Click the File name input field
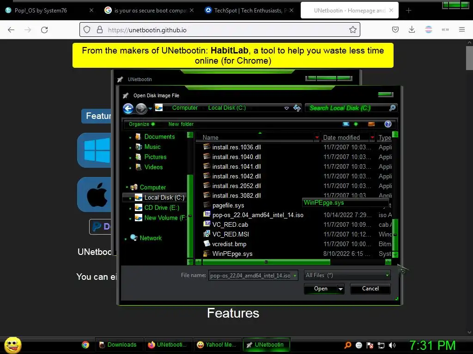Viewport: 473px width, 354px height. pyautogui.click(x=251, y=276)
